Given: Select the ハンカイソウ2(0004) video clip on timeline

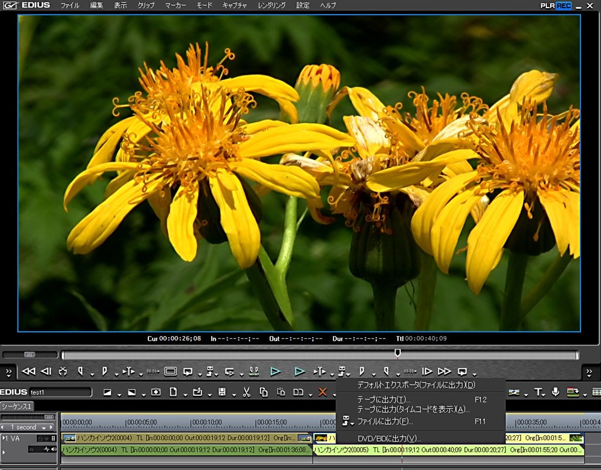Looking at the screenshot, I should pyautogui.click(x=187, y=438).
